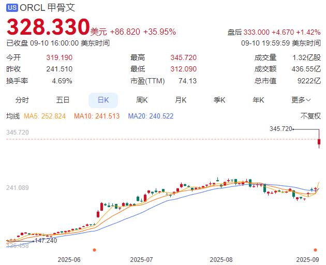Click the 昨收 previous close 241.510
The image size is (326, 265).
(60, 69)
